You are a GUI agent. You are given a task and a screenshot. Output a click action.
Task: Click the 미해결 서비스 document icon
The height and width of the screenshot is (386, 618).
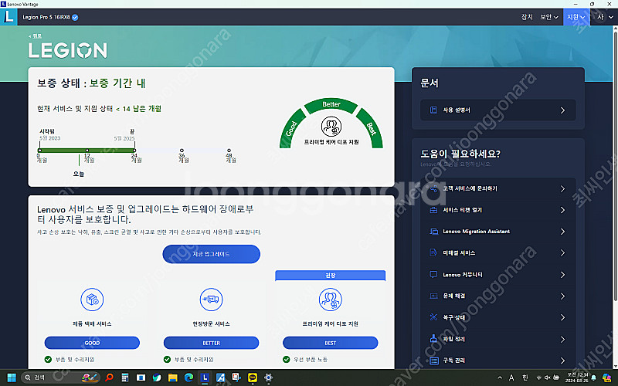(x=433, y=252)
